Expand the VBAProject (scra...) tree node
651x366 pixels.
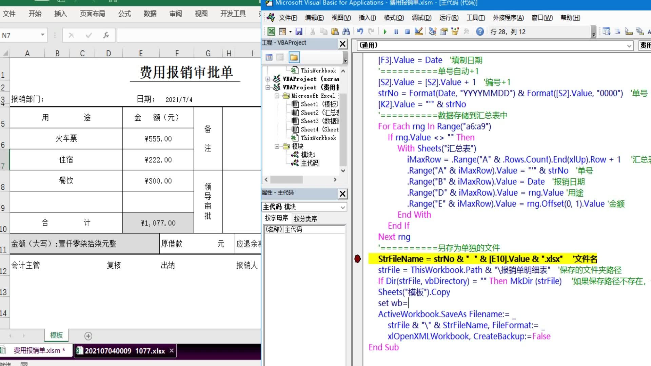(x=268, y=79)
